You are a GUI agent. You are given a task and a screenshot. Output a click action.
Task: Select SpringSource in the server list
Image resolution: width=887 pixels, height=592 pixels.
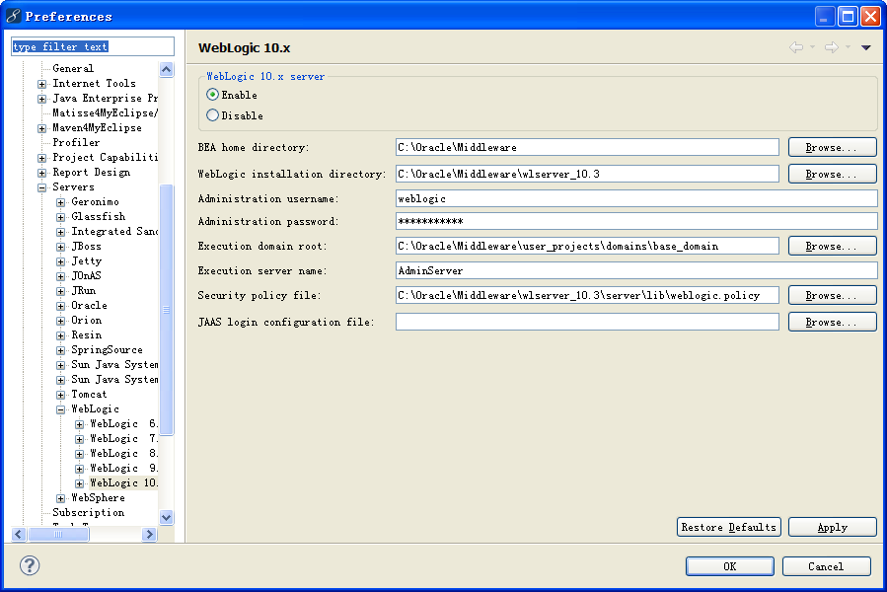(107, 349)
